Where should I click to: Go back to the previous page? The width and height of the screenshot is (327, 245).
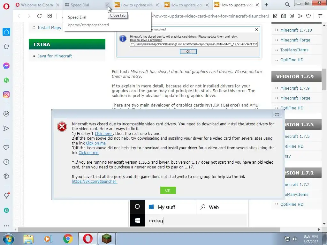point(19,16)
